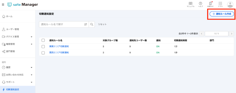Viewport: 236px width, 93px height.
Task: Open the マニュアル book icon
Action: click(191, 5)
